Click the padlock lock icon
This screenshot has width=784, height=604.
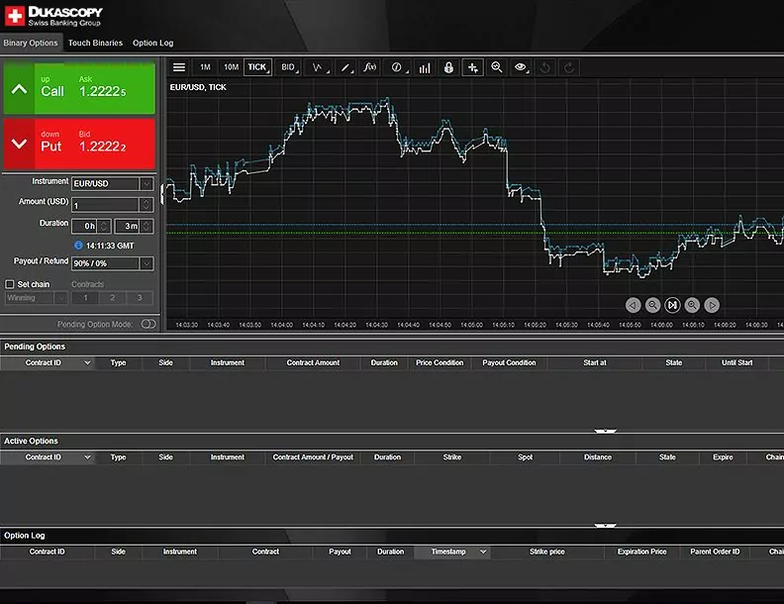[448, 67]
